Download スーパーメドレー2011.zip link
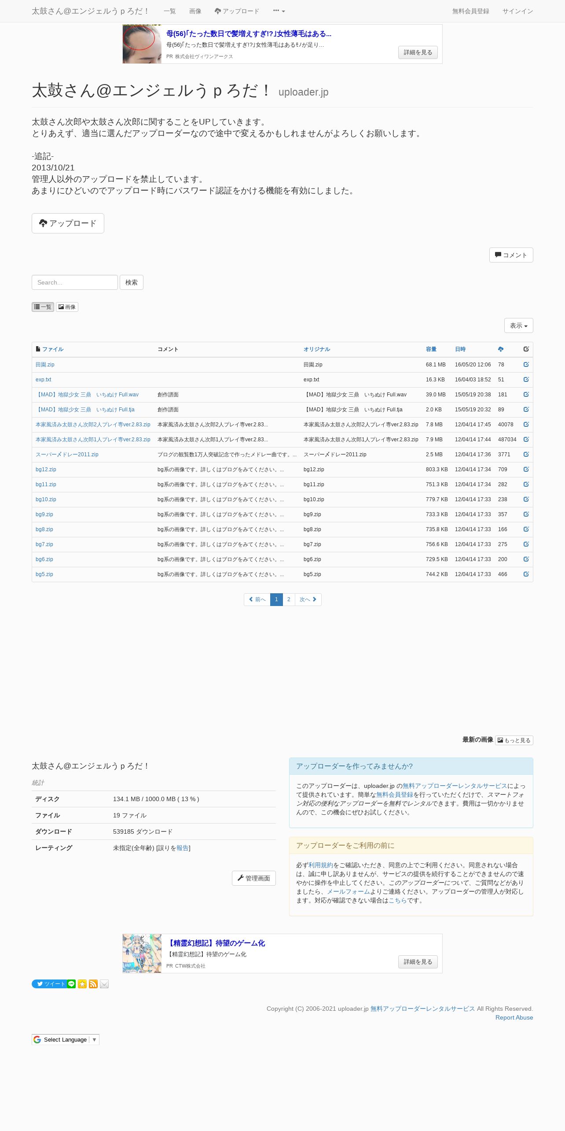The image size is (565, 1131). coord(67,455)
